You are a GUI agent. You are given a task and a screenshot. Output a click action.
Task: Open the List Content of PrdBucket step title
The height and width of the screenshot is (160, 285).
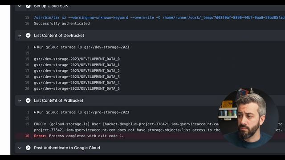tap(58, 100)
